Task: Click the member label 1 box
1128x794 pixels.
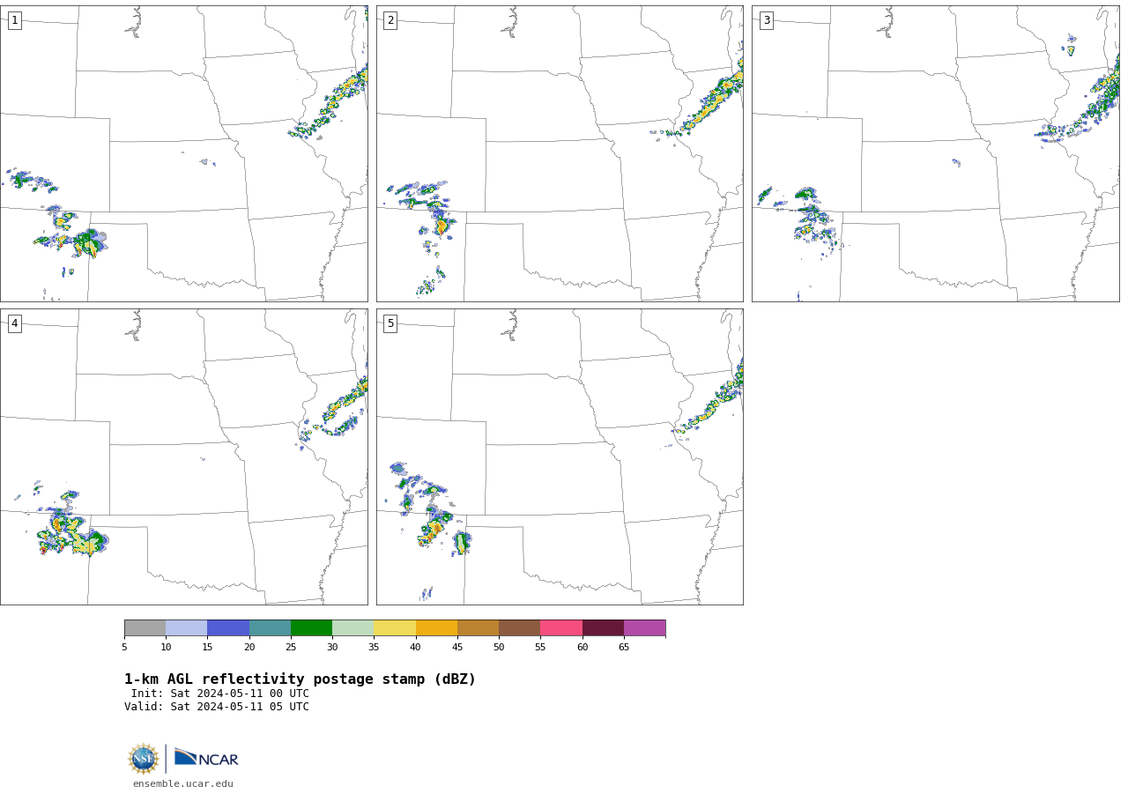Action: click(14, 20)
